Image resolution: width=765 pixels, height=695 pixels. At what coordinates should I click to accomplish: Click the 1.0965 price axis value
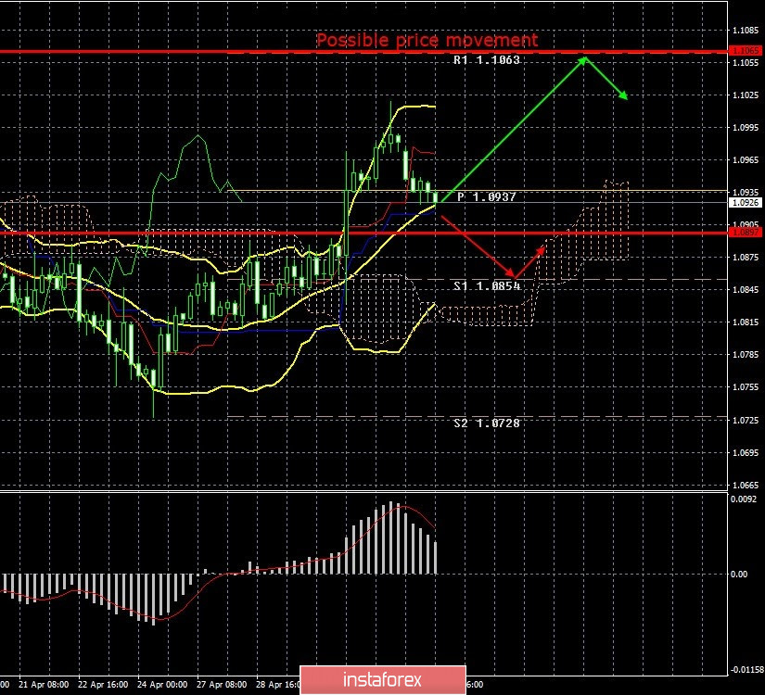pos(746,160)
